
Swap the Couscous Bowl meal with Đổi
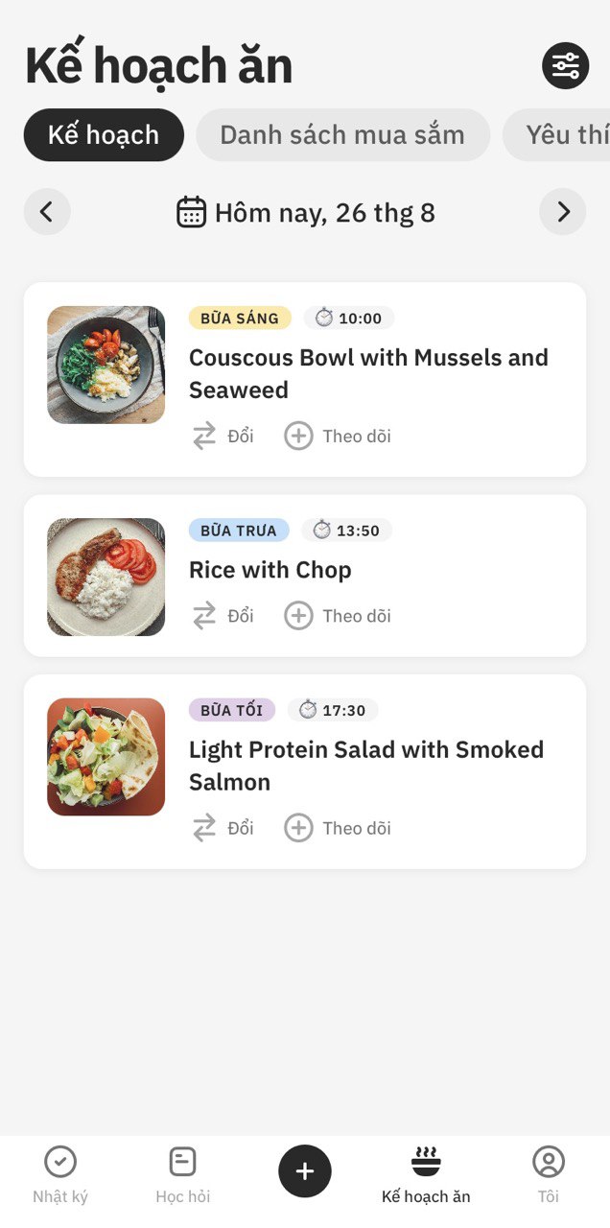coord(223,437)
